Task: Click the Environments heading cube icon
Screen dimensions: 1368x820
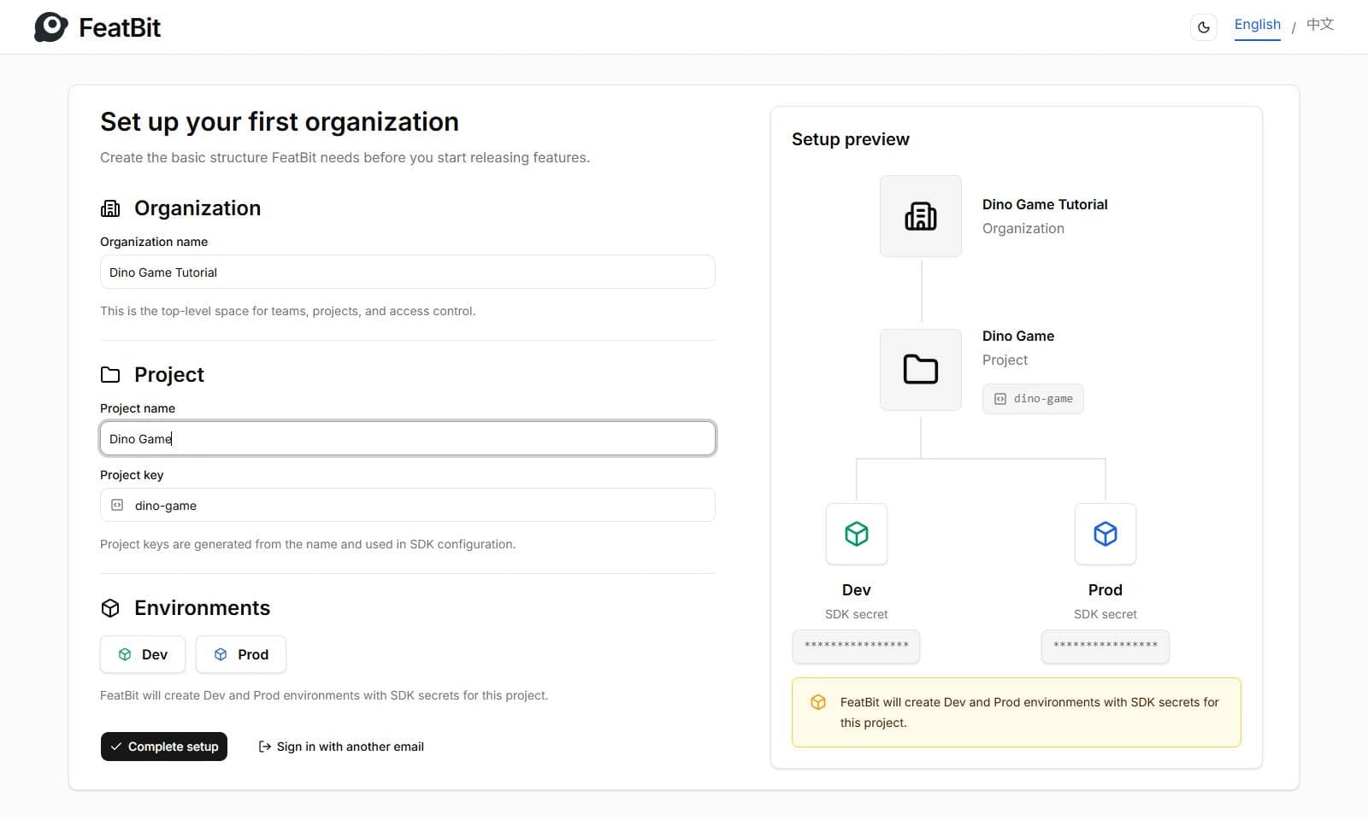Action: point(110,608)
